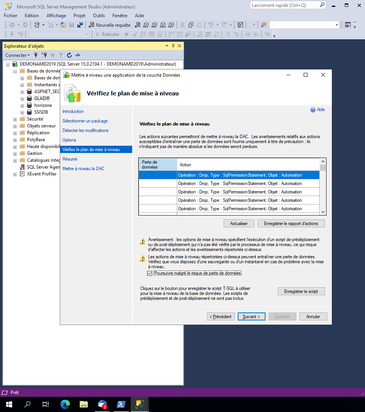
Task: Click the DAX query icon
Action: [171, 25]
